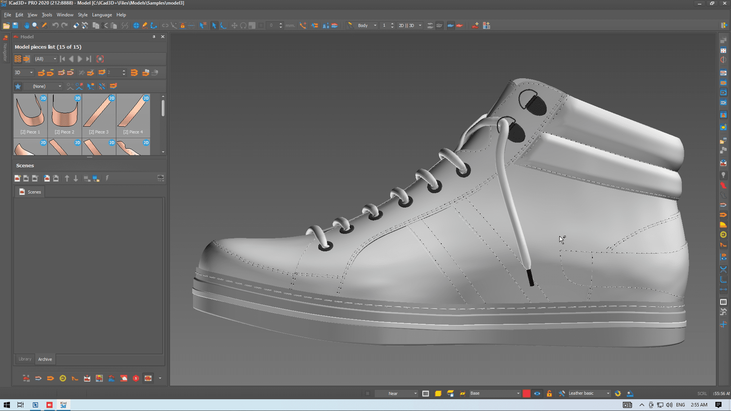Open the Style menu
Screen dimensions: 731x411
pyautogui.click(x=83, y=15)
